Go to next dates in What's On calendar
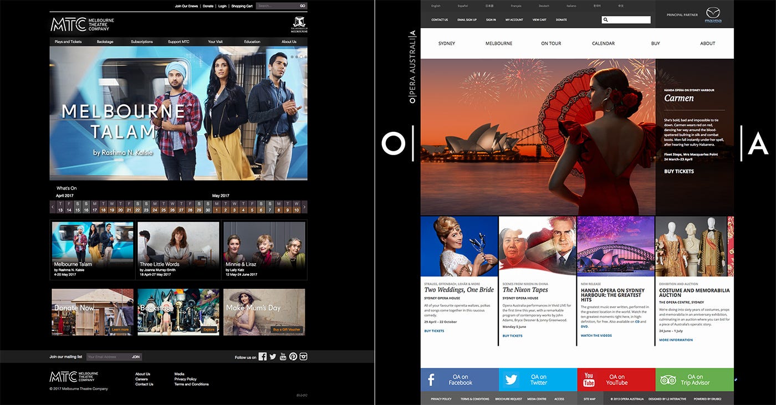The height and width of the screenshot is (405, 776). point(304,207)
